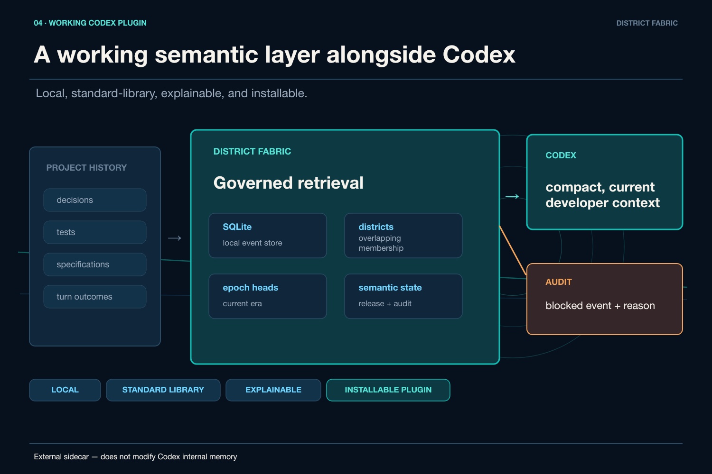Click the arrow between Project History and District Fabric
The height and width of the screenshot is (474, 712).
175,238
